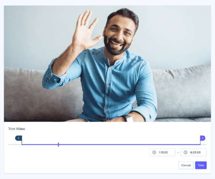215x179 pixels.
Task: Click the left trim start handle
Action: 19,138
